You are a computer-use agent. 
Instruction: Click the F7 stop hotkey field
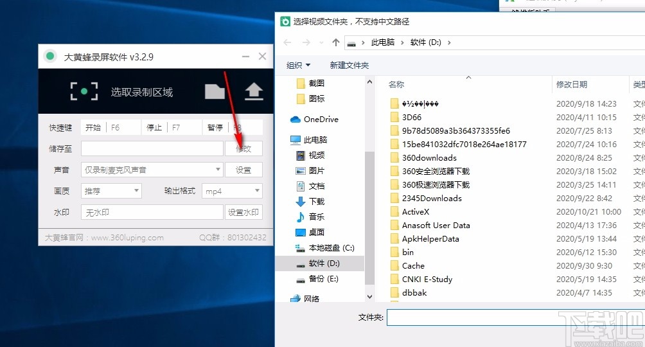(x=172, y=128)
